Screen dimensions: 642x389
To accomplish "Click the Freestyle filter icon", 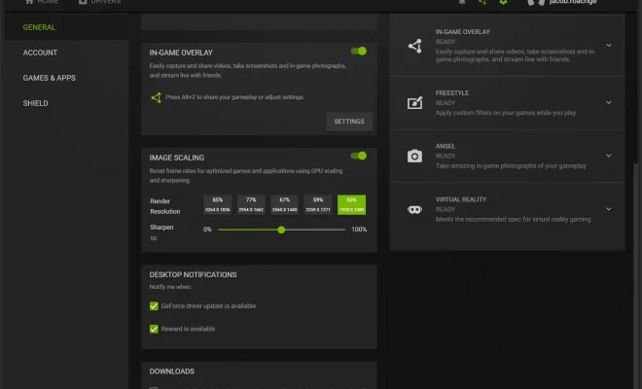I will [414, 102].
